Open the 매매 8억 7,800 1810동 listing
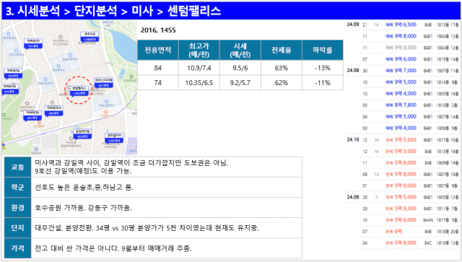 (411, 105)
